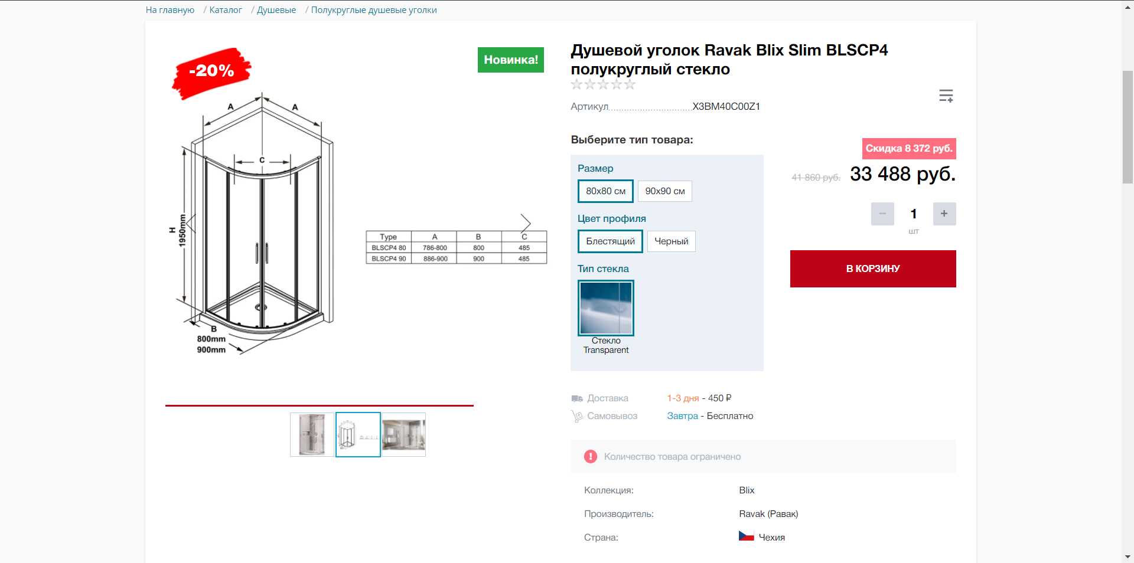Click the product title heading
Viewport: 1134px width, 563px height.
click(x=729, y=60)
